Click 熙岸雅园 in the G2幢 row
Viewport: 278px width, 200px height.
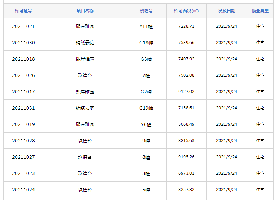(85, 92)
